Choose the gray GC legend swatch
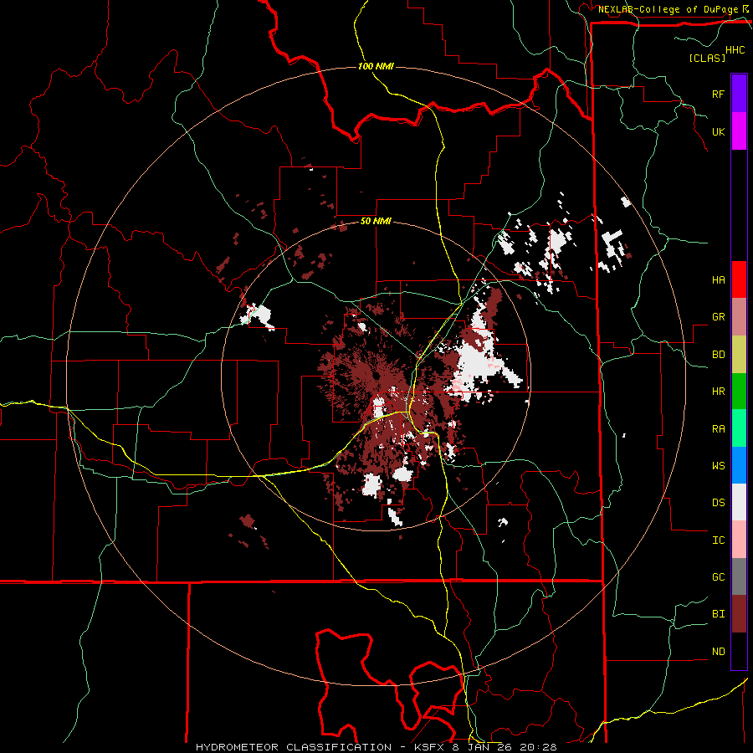This screenshot has width=753, height=753. (739, 576)
